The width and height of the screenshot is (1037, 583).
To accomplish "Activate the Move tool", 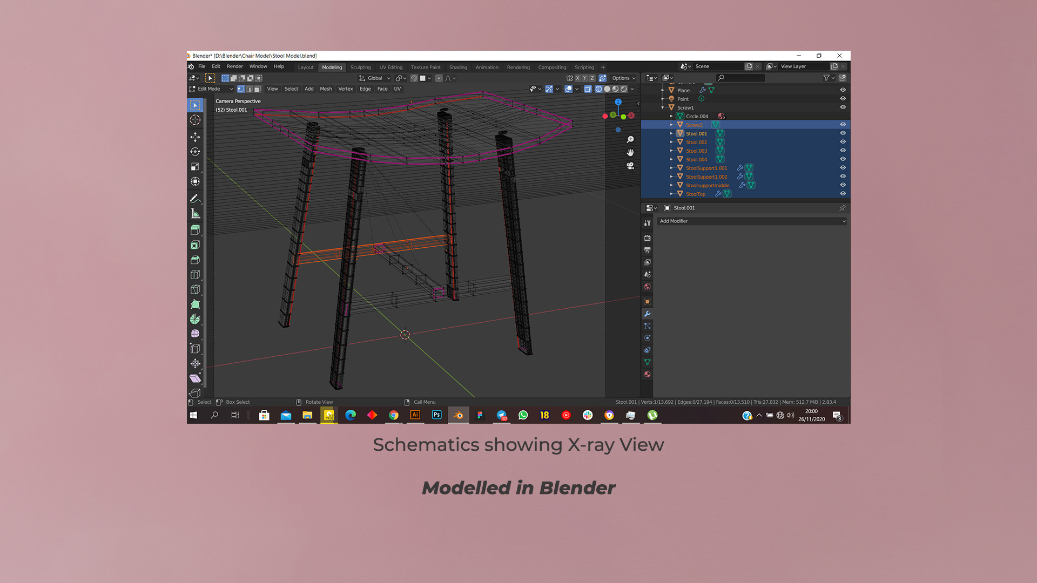I will click(195, 137).
